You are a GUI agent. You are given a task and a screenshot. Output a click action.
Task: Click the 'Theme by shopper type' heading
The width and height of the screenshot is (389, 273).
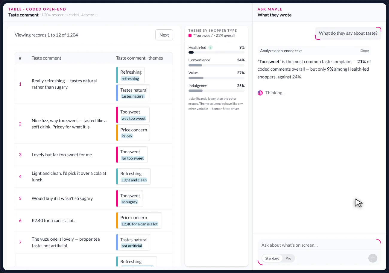(212, 31)
